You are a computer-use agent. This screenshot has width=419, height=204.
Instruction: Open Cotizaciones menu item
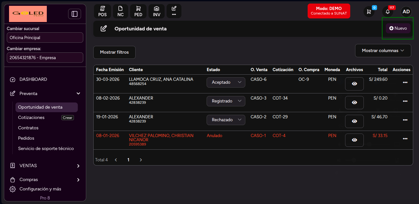click(x=31, y=118)
